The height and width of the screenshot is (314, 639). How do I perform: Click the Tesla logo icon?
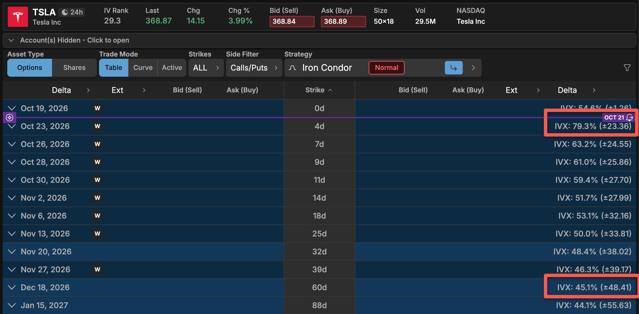18,17
